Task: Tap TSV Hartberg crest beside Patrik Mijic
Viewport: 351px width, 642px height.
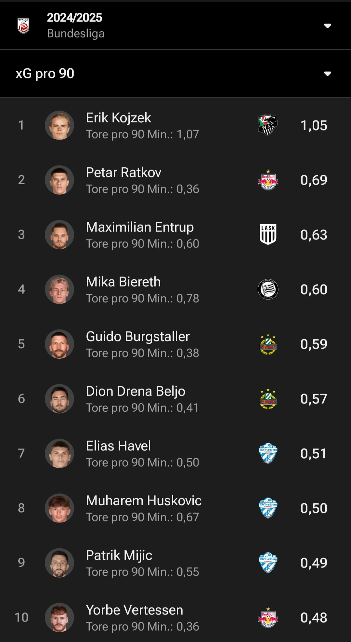Action: 268,563
